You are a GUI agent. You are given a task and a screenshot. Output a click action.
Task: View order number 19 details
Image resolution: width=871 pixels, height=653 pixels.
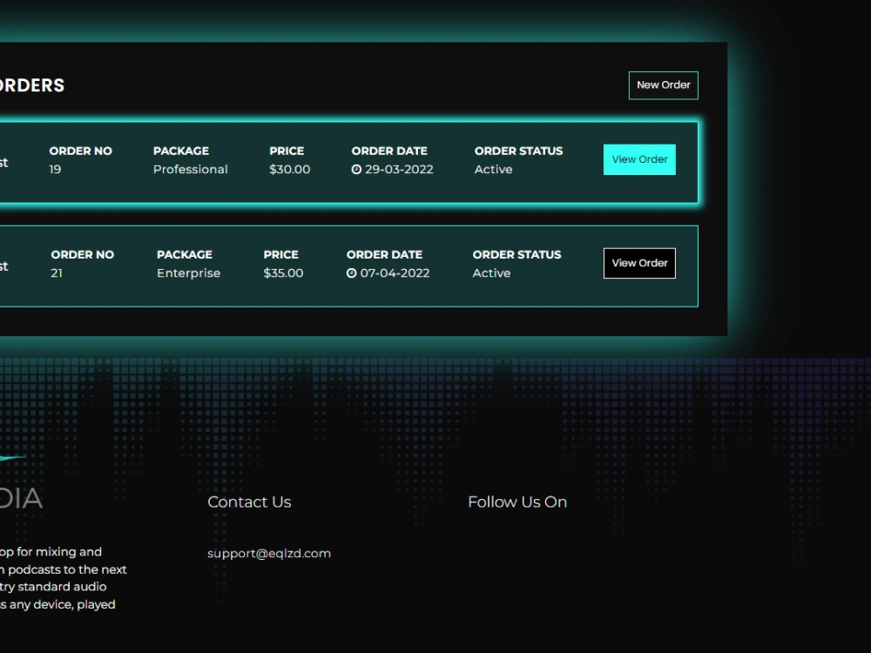[x=639, y=159]
